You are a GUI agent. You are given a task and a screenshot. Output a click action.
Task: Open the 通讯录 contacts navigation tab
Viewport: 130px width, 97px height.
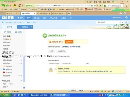click(x=37, y=18)
